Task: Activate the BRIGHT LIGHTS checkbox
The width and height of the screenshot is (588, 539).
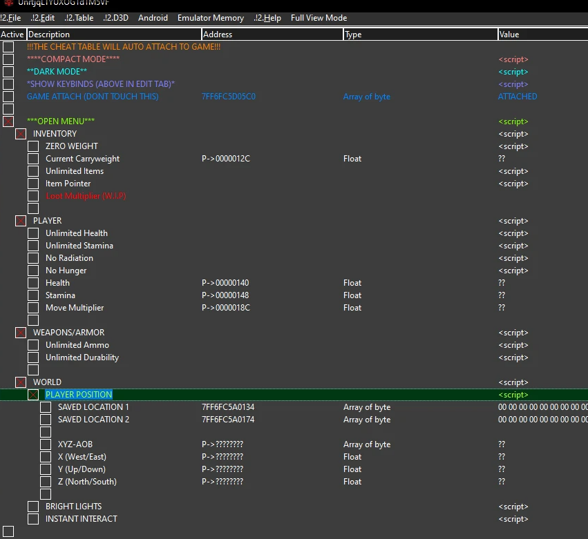Action: (x=33, y=507)
